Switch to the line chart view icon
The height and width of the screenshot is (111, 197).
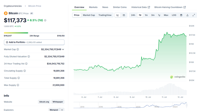tap(117, 15)
